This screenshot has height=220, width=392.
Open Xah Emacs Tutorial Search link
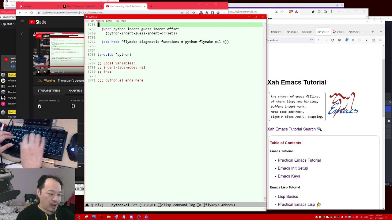tap(295, 129)
